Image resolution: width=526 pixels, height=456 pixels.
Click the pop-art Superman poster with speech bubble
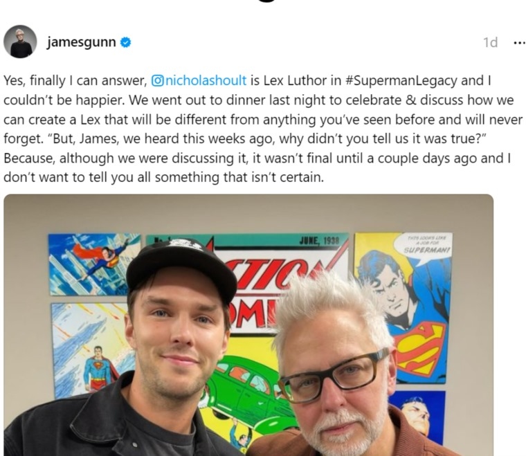(x=403, y=308)
